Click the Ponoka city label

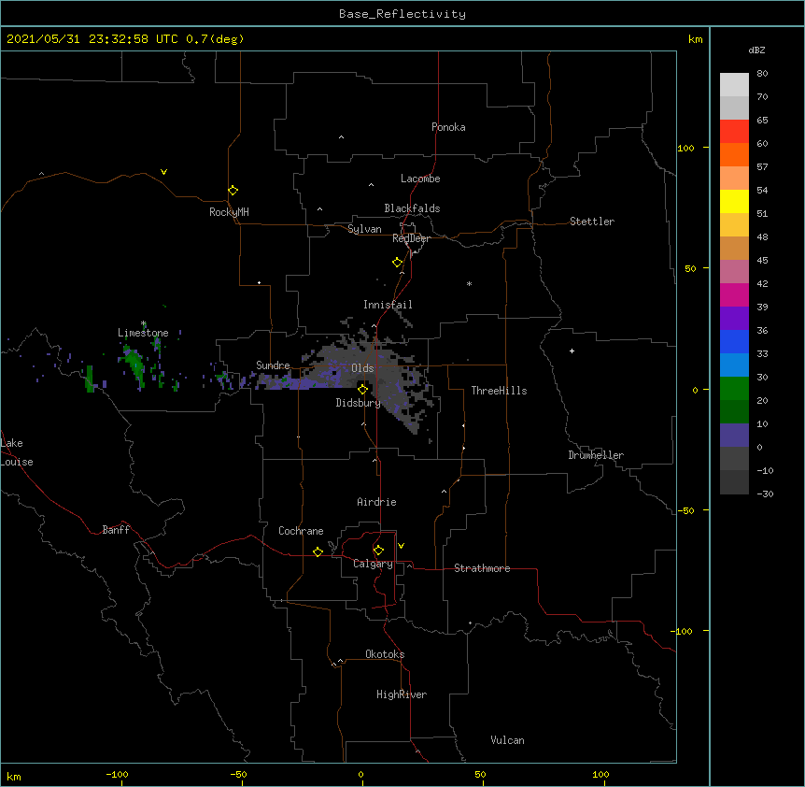pyautogui.click(x=448, y=127)
